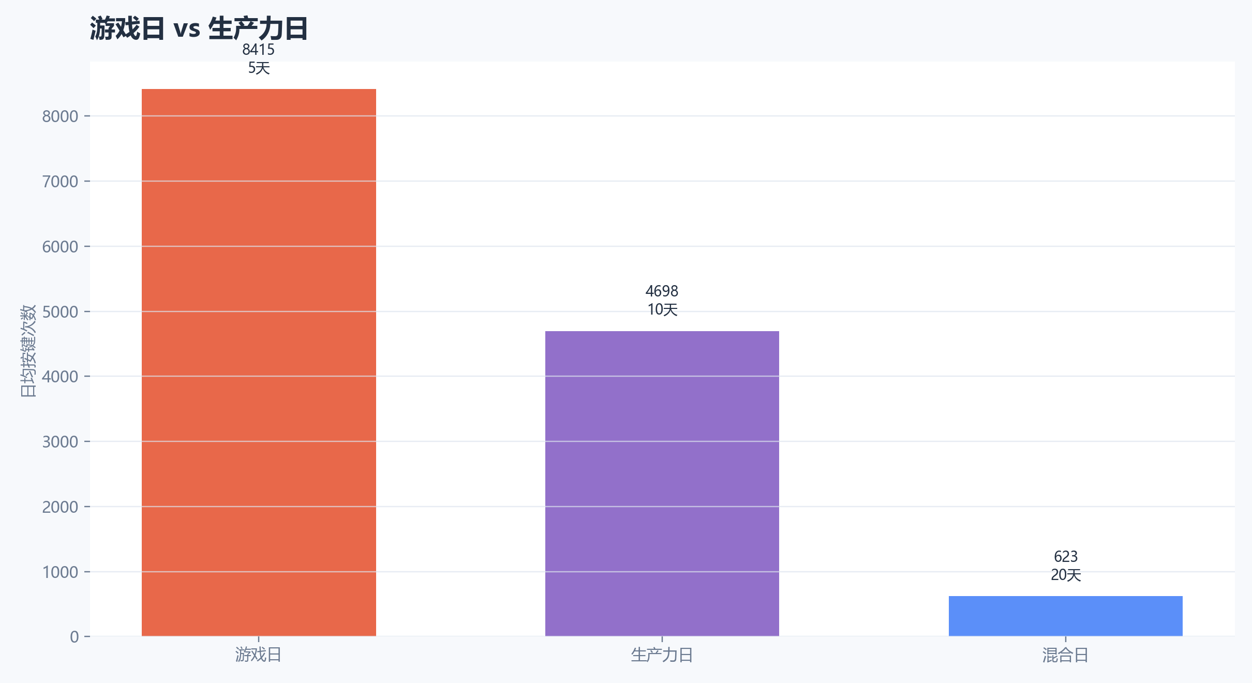Click the 8415 5天 data label
The image size is (1252, 683).
[x=259, y=59]
